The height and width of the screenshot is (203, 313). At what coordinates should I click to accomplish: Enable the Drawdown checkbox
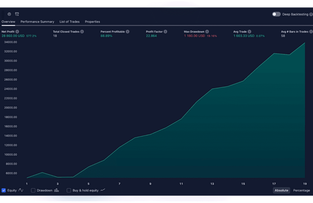[x=33, y=190]
